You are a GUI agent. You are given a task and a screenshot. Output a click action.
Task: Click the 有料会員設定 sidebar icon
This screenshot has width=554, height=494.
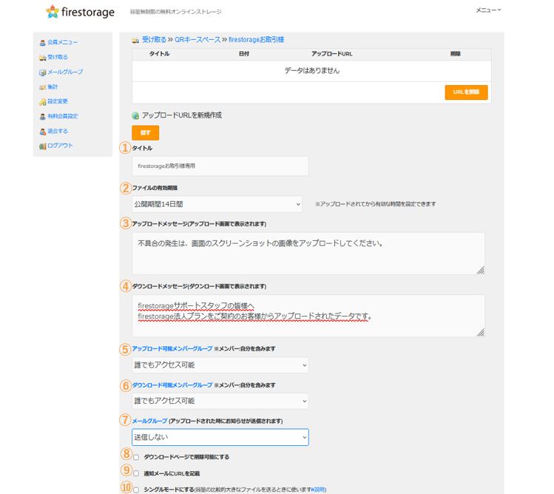(42, 116)
